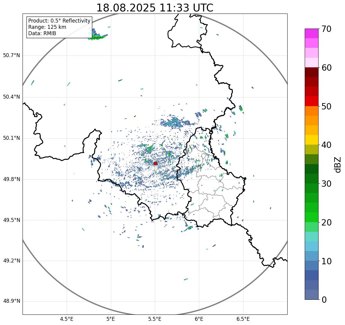Viewport: 345px width, 325px height.
Task: Click the 5.5°E longitude label
Action: pos(155,319)
